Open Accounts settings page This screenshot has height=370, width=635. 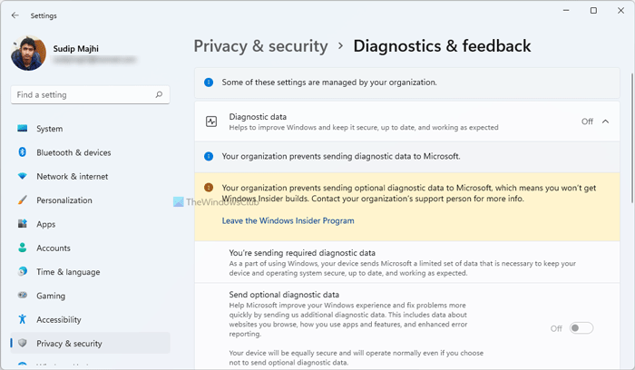tap(90, 248)
